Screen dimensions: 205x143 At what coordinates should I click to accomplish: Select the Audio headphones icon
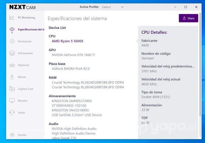[x=12, y=113]
